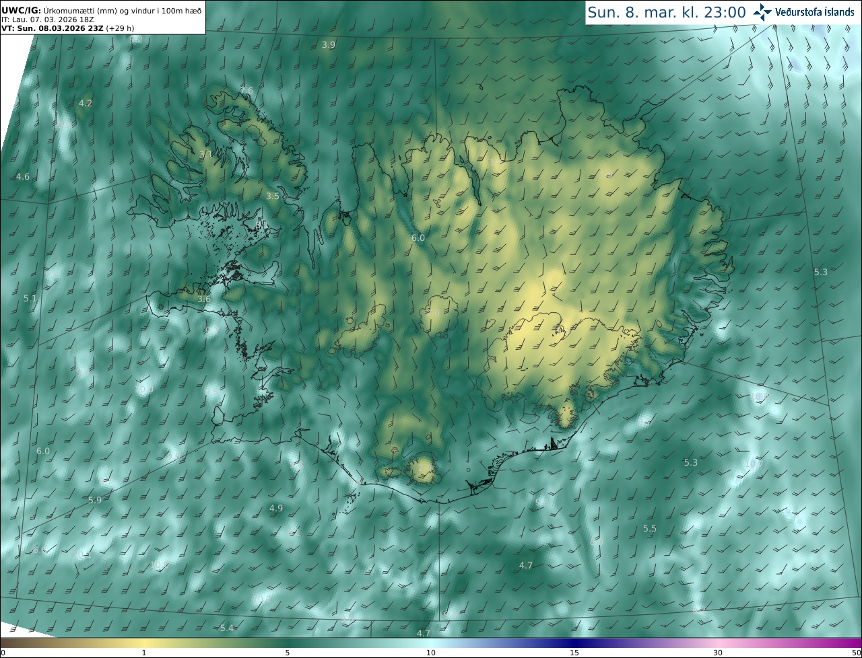
Task: Click the 3.6 value label
Action: point(204,299)
